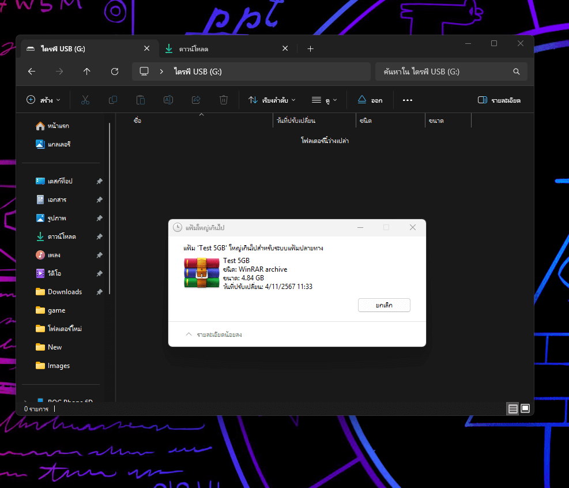569x488 pixels.
Task: Focus the ค้นหาใน ไดรฟ์ USB search field
Action: pos(451,72)
